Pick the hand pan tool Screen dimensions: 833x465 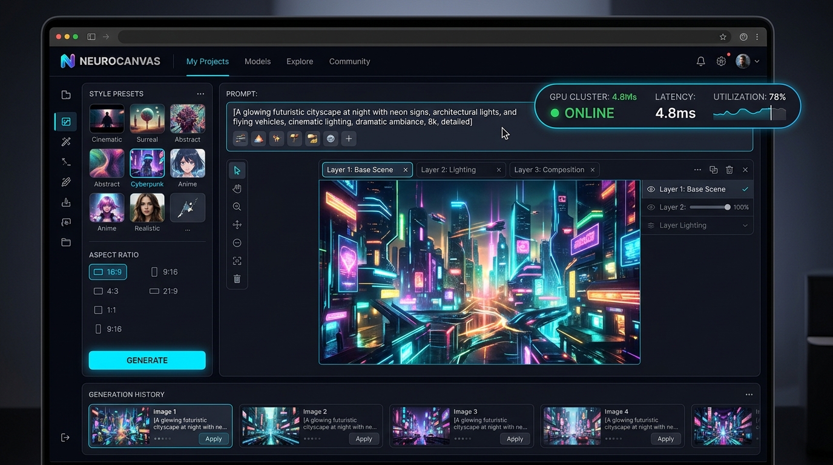click(237, 189)
